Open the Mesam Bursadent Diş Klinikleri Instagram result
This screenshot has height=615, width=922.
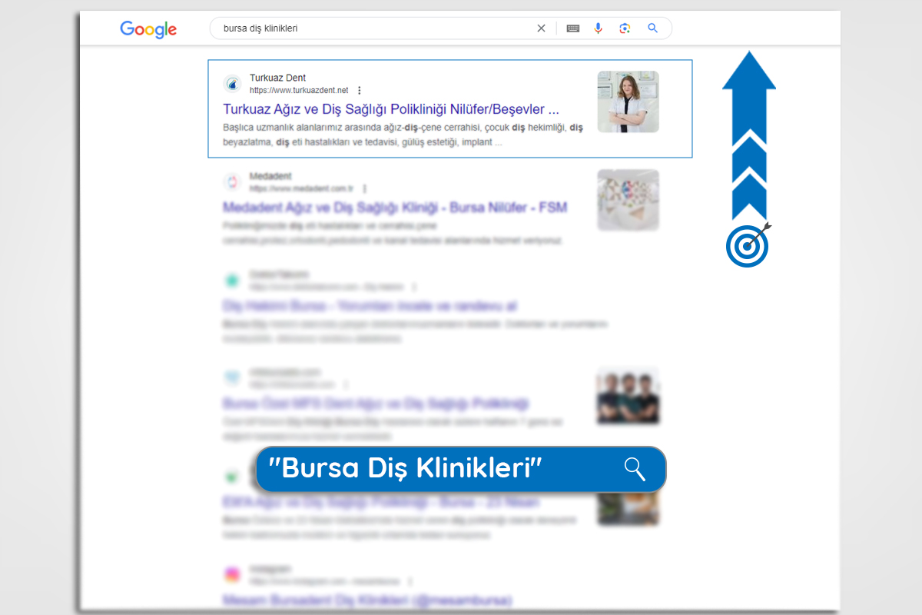(367, 600)
